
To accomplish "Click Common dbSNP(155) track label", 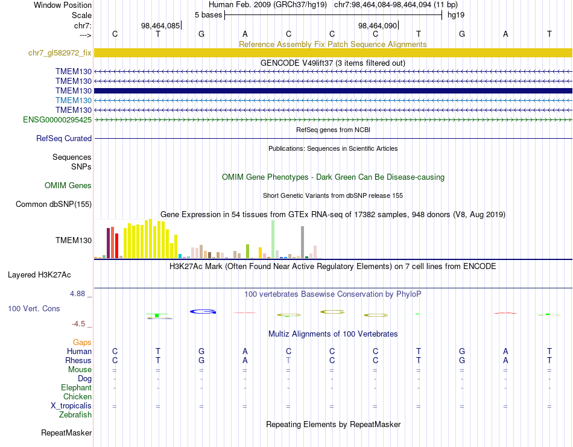I will 53,204.
